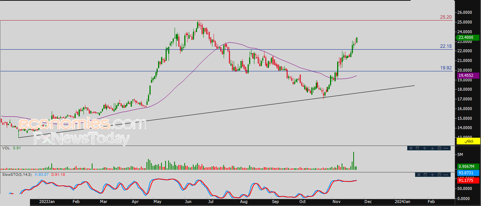Viewport: 481px width, 206px height.
Task: Click the VOL 0.91 indicator label
Action: tap(11, 148)
